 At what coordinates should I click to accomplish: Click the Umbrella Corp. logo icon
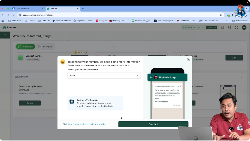tap(156, 77)
